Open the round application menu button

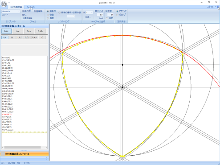[4, 4]
